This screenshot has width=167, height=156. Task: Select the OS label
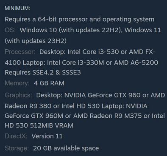click(x=10, y=30)
